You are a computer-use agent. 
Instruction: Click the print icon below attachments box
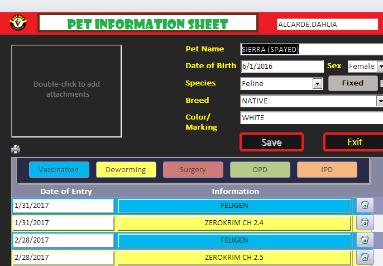(x=16, y=149)
